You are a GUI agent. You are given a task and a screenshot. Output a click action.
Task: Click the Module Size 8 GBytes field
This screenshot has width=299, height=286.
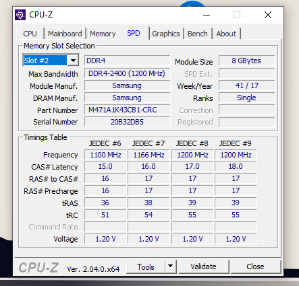tap(246, 61)
